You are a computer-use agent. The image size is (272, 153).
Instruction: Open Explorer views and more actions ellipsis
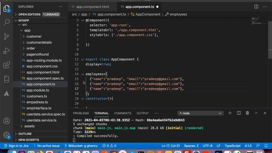60,7
